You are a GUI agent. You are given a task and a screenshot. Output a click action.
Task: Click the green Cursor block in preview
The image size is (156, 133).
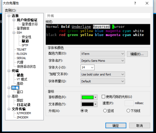coord(113,27)
